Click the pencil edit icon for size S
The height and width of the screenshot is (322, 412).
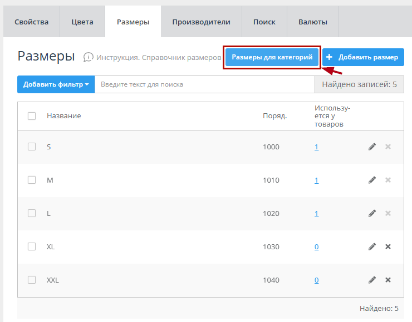pyautogui.click(x=372, y=147)
